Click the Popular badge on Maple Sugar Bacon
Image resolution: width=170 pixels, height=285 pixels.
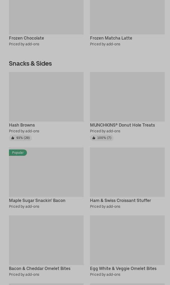coord(18,153)
